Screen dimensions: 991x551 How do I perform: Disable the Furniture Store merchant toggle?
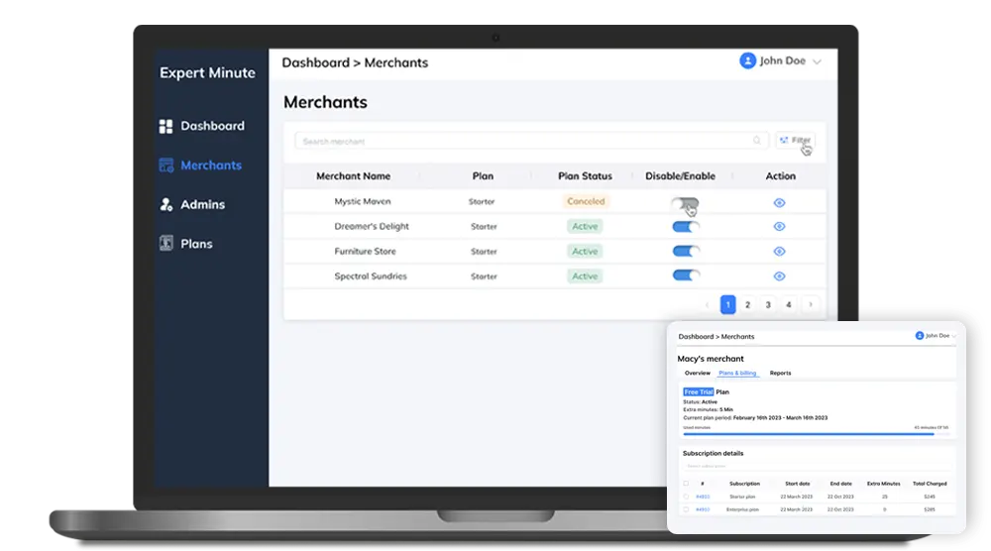pyautogui.click(x=686, y=251)
